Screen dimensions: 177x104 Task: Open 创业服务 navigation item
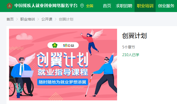(166, 6)
